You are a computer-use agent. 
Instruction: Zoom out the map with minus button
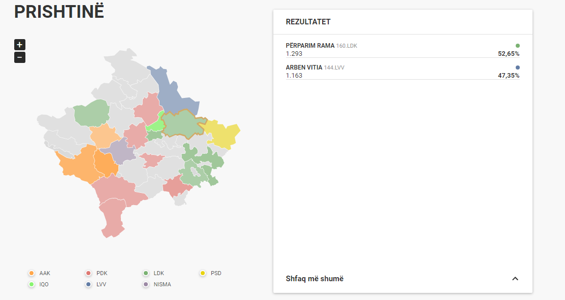[x=20, y=57]
